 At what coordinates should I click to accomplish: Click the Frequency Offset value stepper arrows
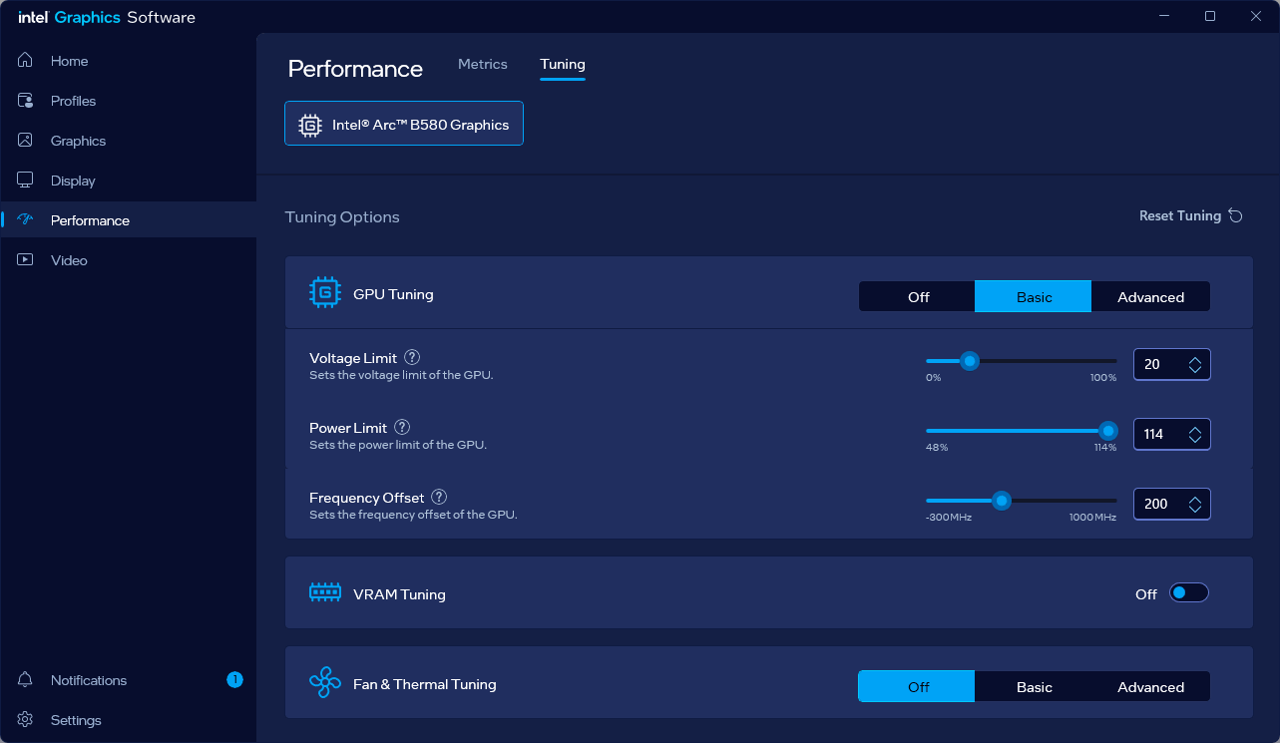(1195, 505)
